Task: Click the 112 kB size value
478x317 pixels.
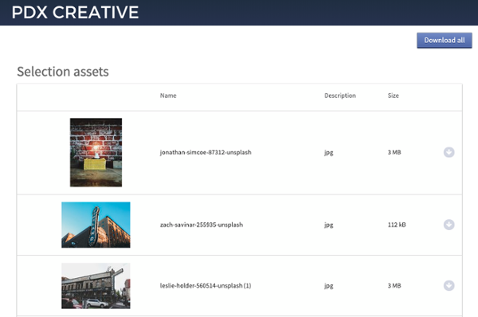Action: [x=397, y=225]
